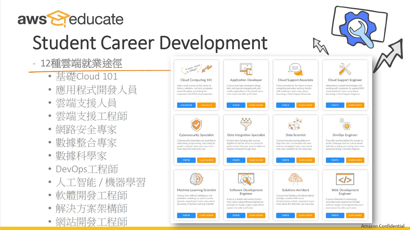This screenshot has width=410, height=230.
Task: Click the 網站開發工程師 bullet
Action: click(91, 222)
